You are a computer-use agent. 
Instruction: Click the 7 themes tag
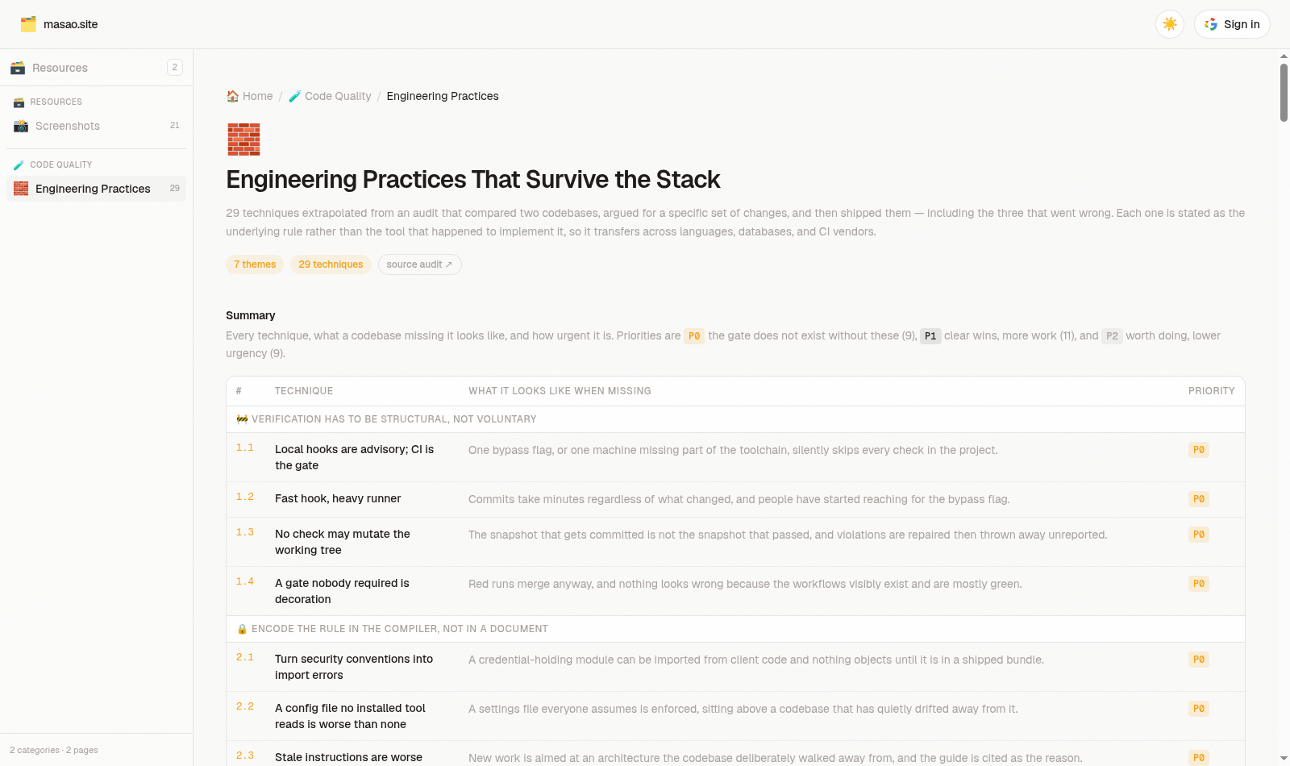(x=255, y=264)
